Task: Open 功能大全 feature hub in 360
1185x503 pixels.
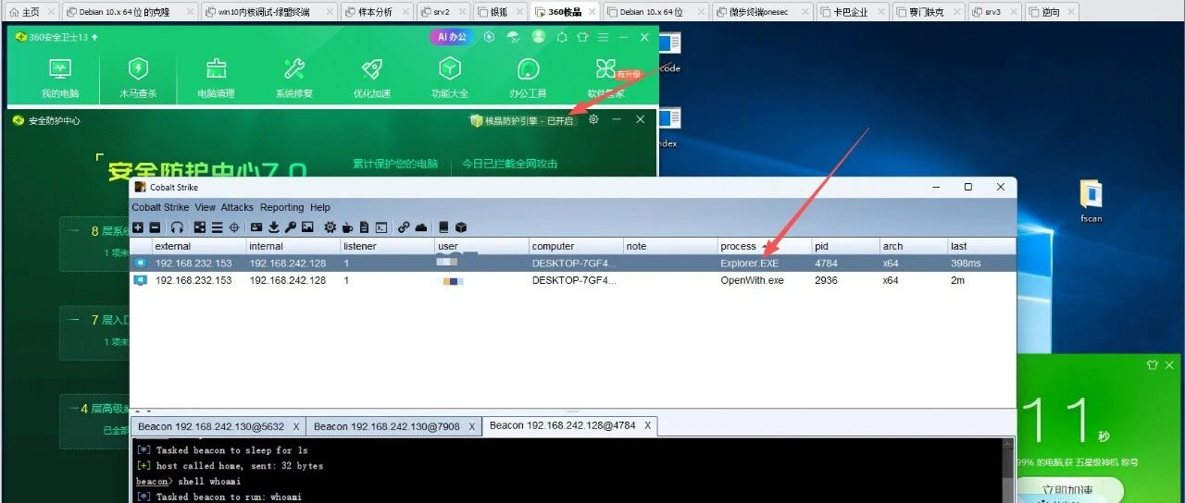Action: [450, 79]
